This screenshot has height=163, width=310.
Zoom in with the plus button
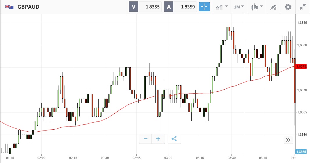tap(158, 139)
